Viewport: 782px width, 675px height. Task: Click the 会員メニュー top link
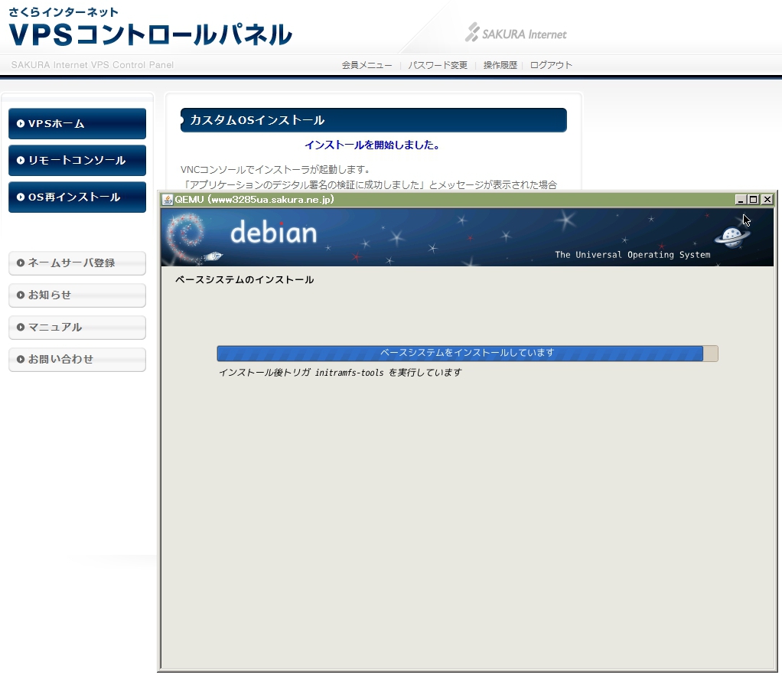[367, 65]
